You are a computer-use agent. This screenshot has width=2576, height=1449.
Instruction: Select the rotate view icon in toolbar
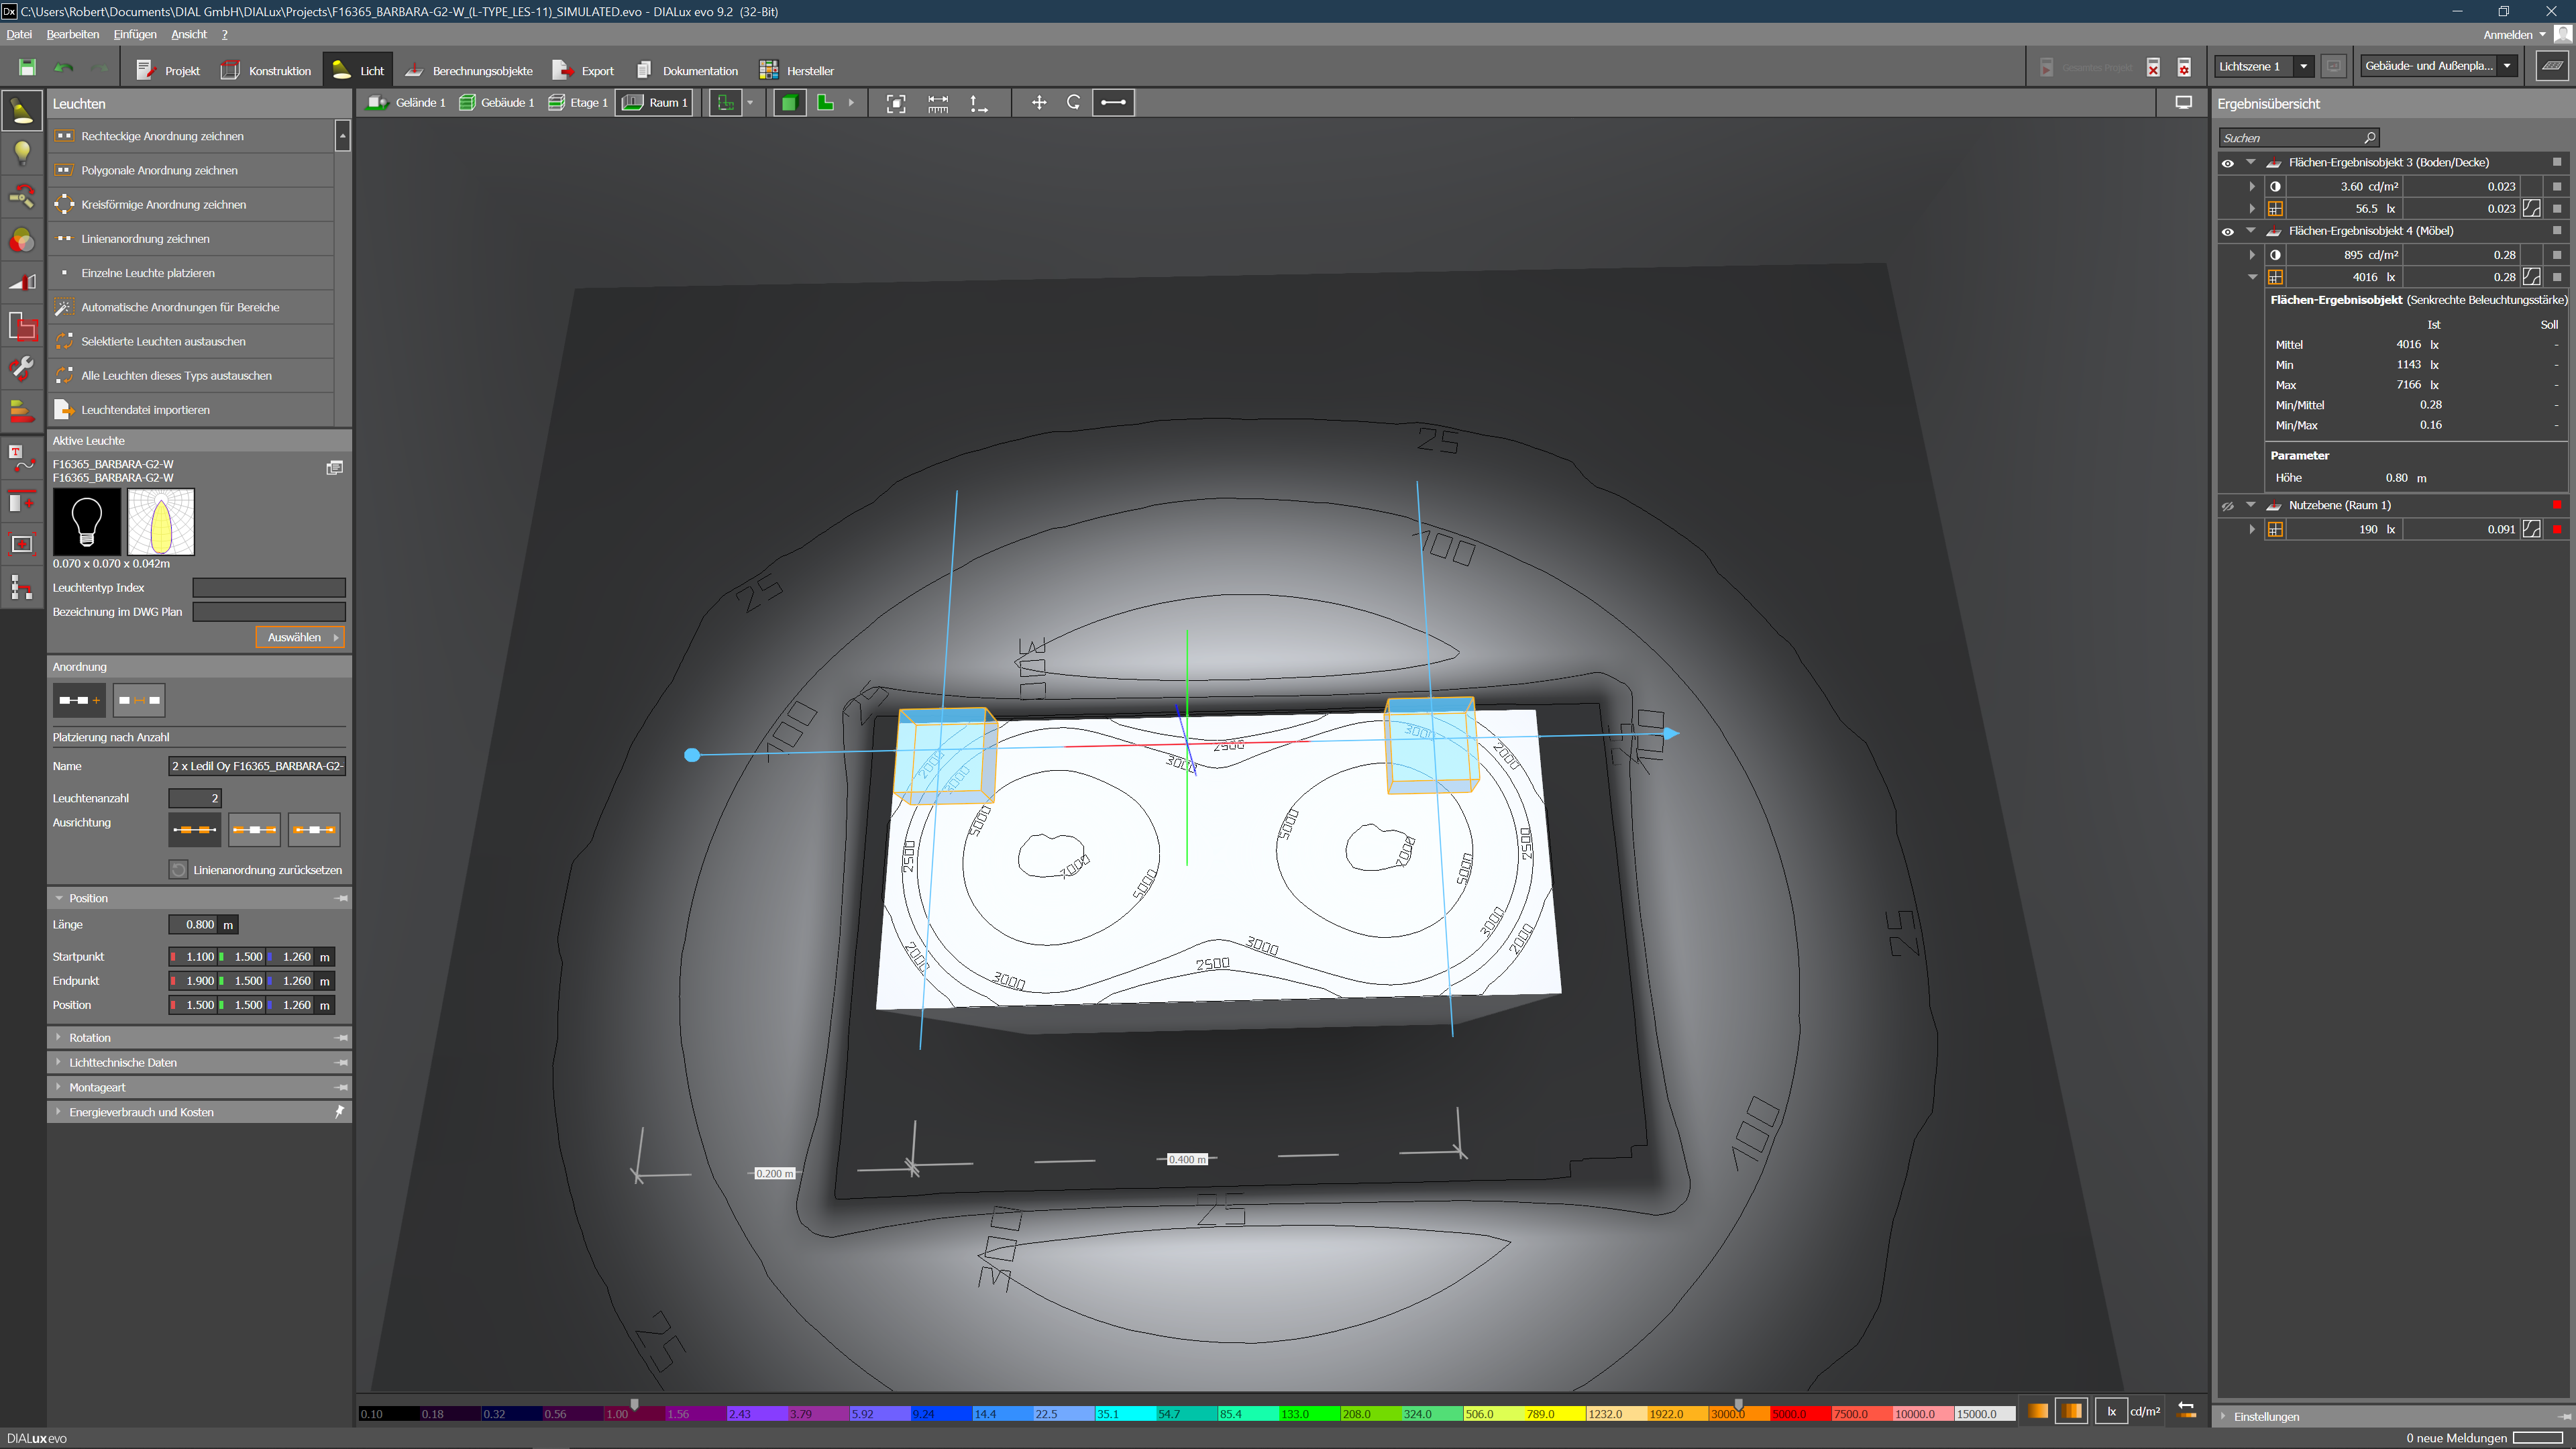tap(1073, 103)
